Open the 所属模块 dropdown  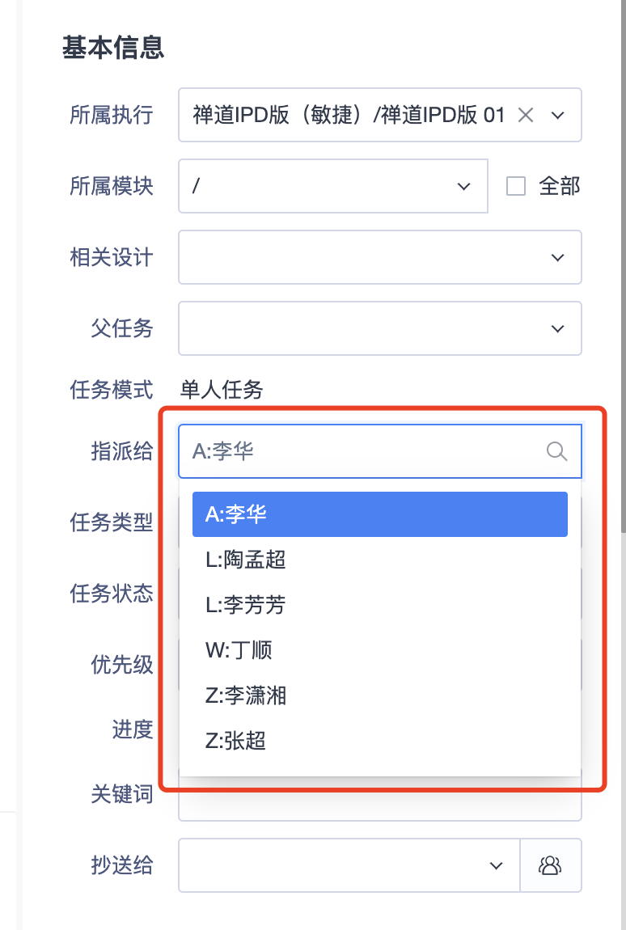(x=333, y=186)
